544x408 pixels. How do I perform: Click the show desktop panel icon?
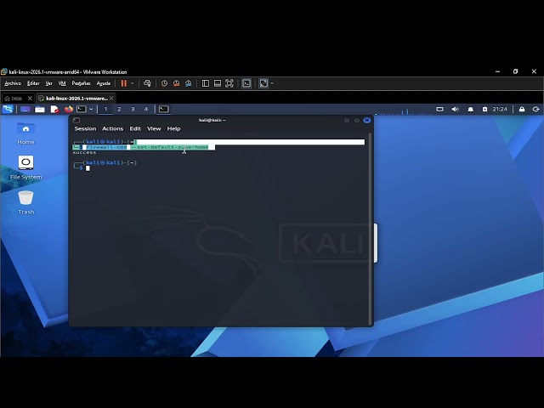coord(25,110)
